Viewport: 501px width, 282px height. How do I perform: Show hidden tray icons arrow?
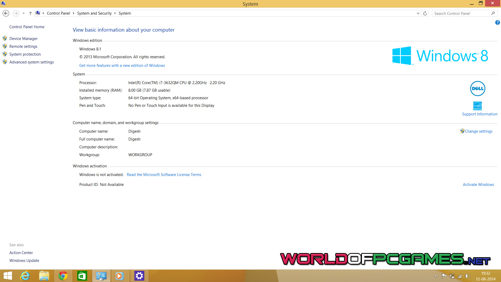(436, 276)
